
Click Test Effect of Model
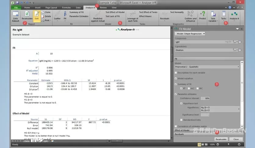tap(115, 12)
